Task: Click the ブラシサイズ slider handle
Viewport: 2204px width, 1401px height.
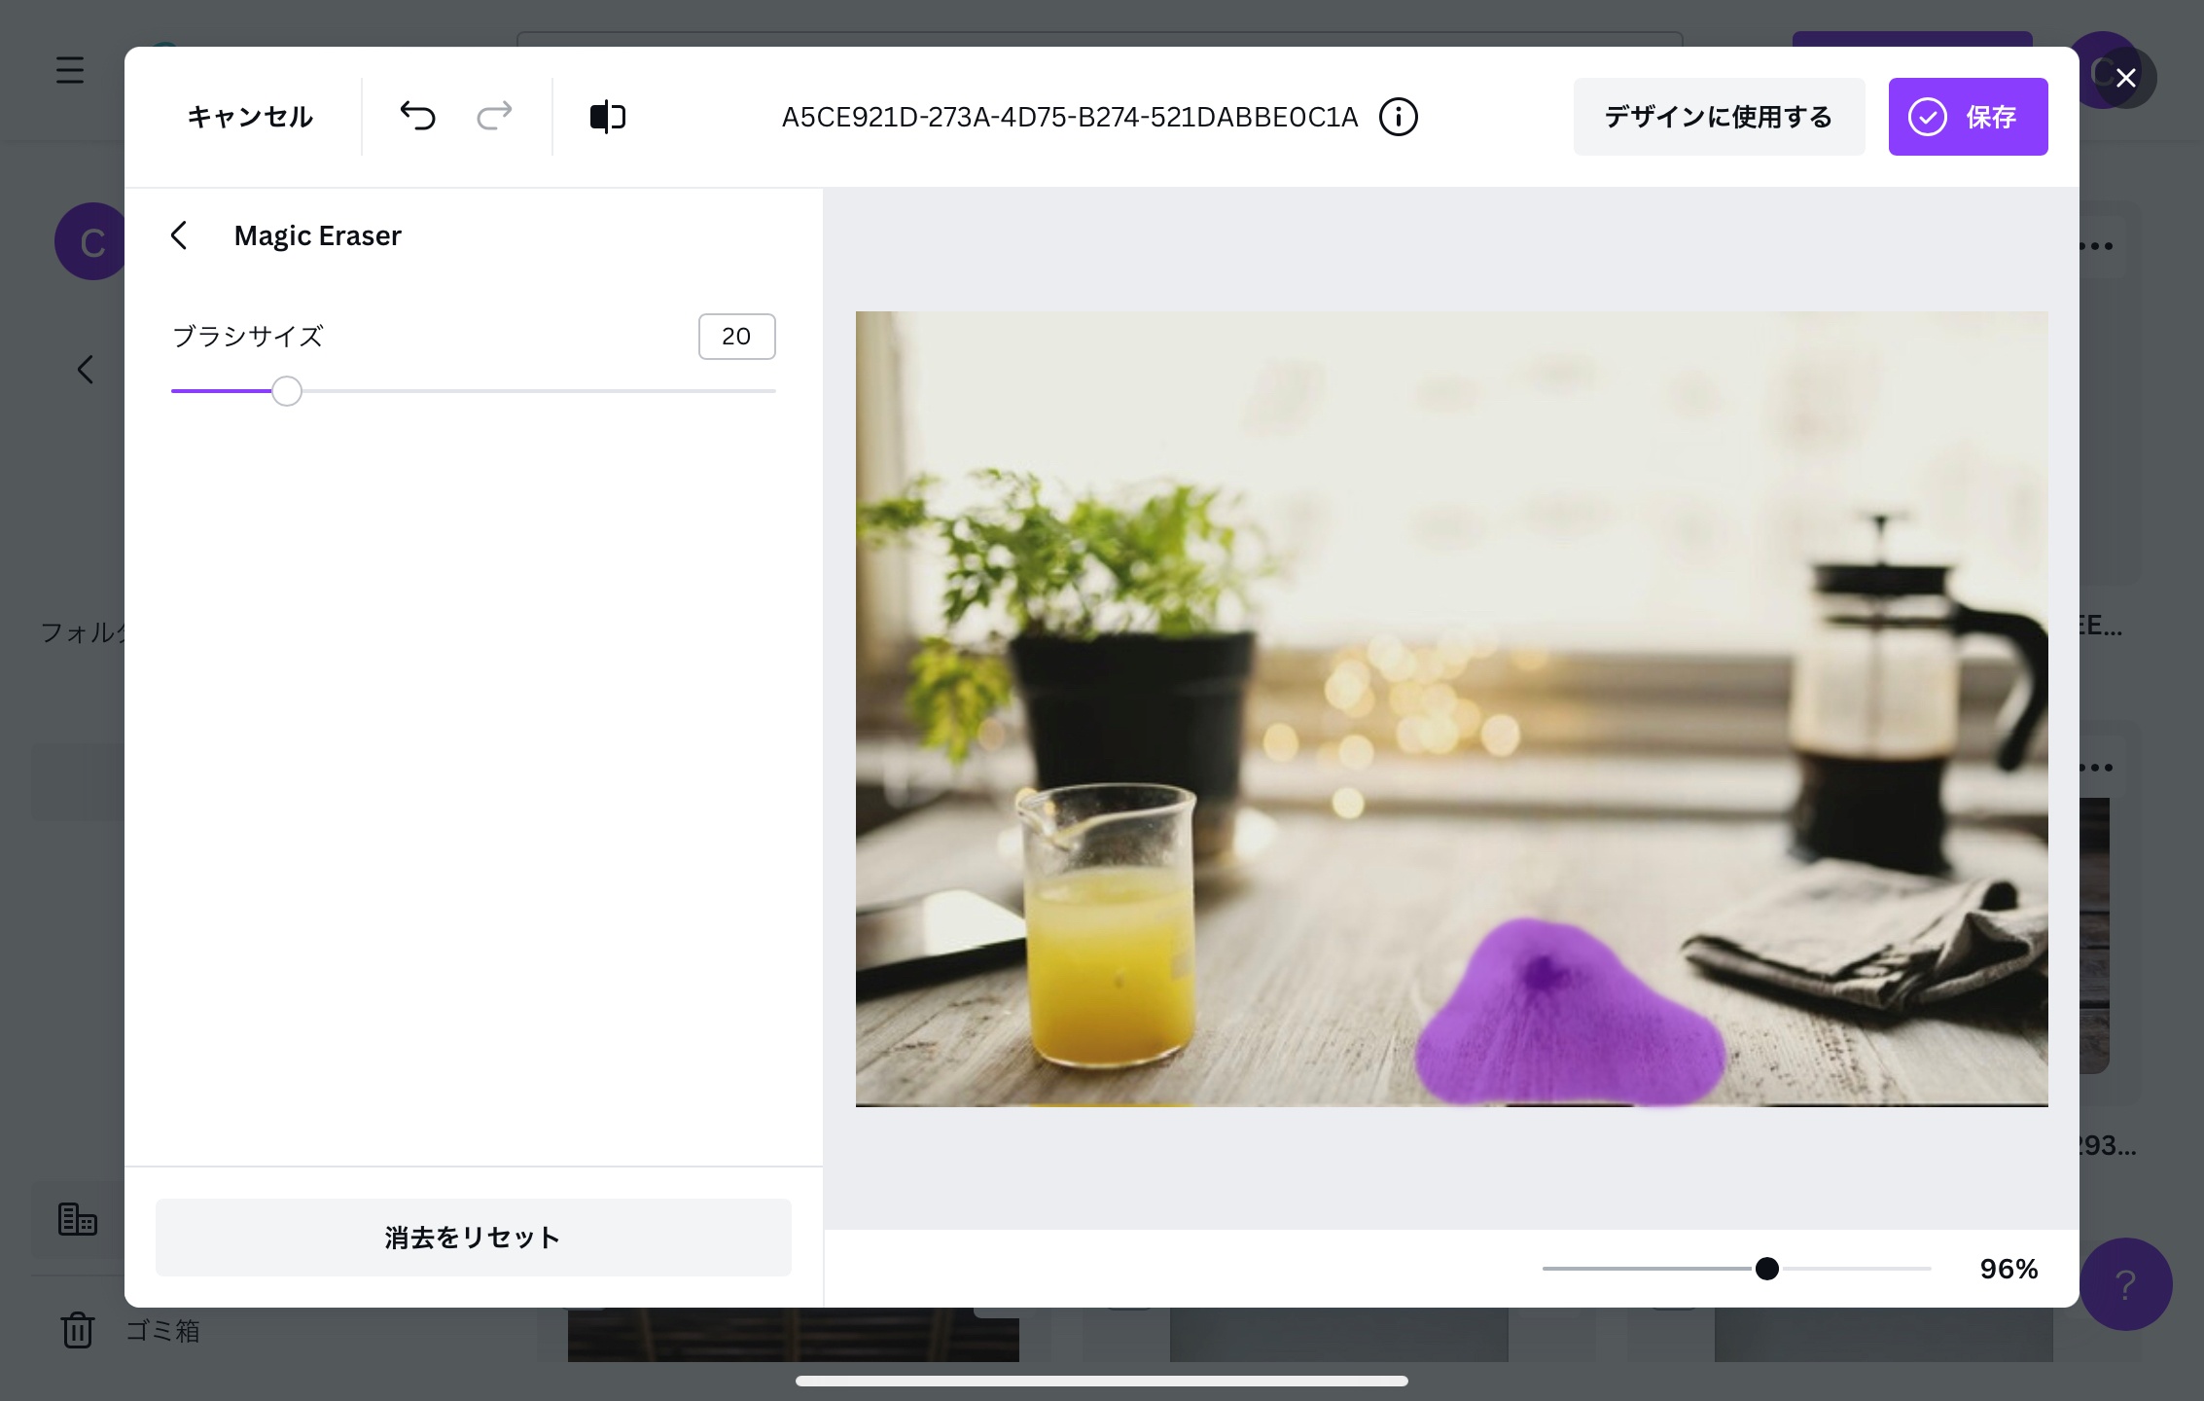Action: point(286,391)
